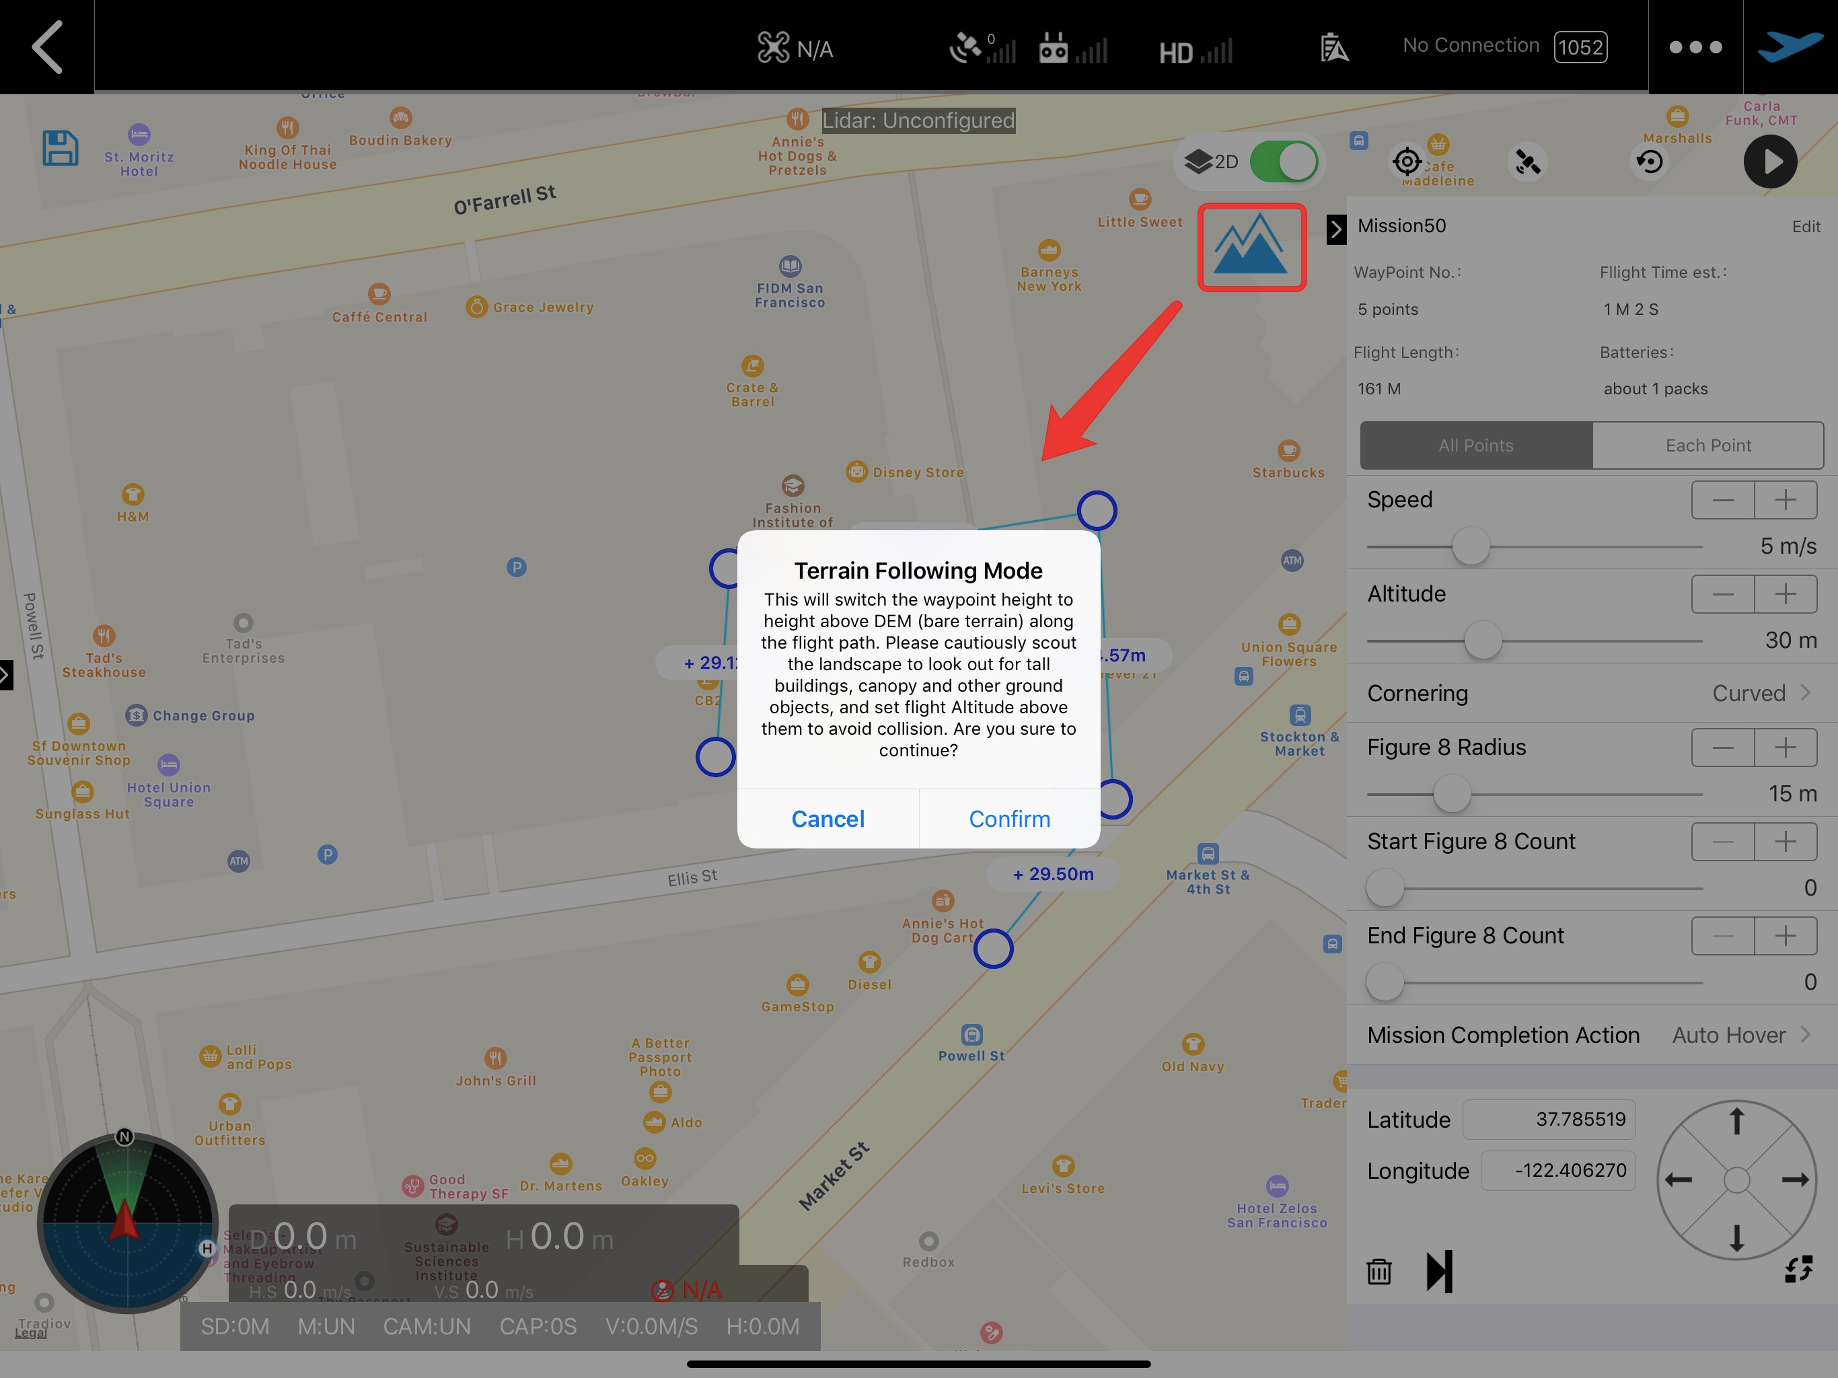Check the GPS satellite signal icon
The width and height of the screenshot is (1838, 1378).
(x=982, y=48)
